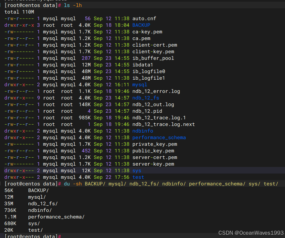Click 'test/' in the du output
This screenshot has width=285, height=238.
pos(35,230)
